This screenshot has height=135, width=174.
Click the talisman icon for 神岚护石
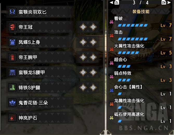(x=12, y=118)
